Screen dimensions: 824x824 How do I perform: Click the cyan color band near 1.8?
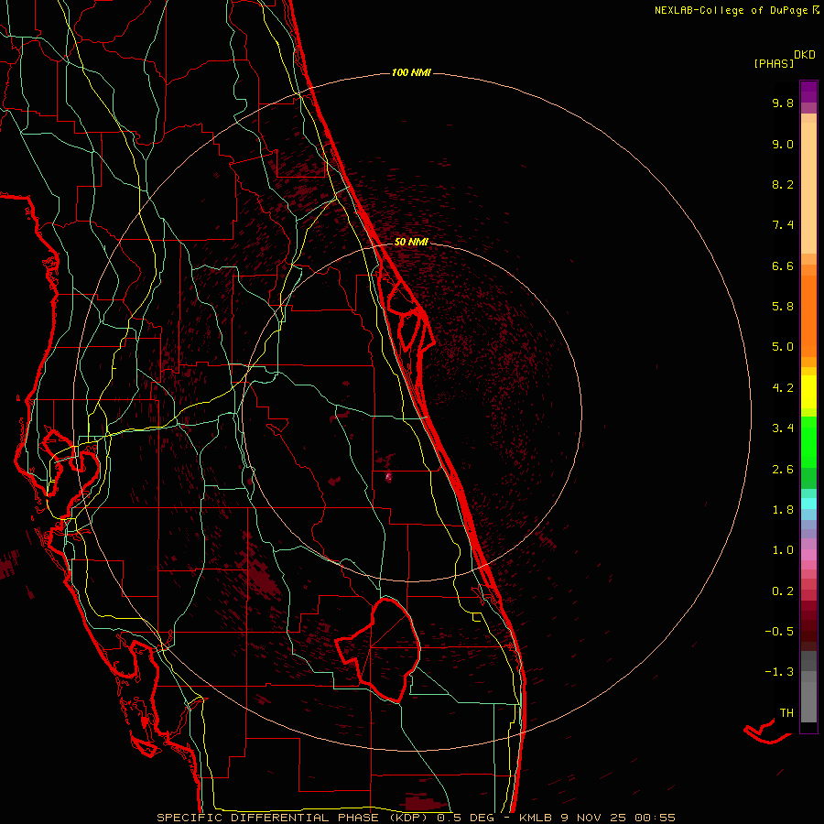coord(808,503)
